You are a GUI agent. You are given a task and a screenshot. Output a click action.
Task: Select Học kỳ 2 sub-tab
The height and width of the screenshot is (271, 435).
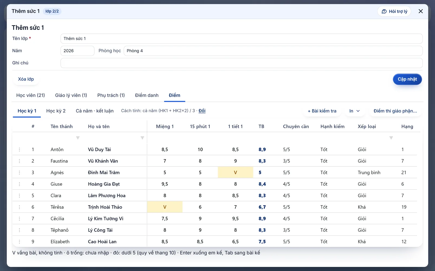pos(56,111)
